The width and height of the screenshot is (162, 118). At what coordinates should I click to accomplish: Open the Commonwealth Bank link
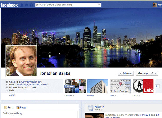32,82
